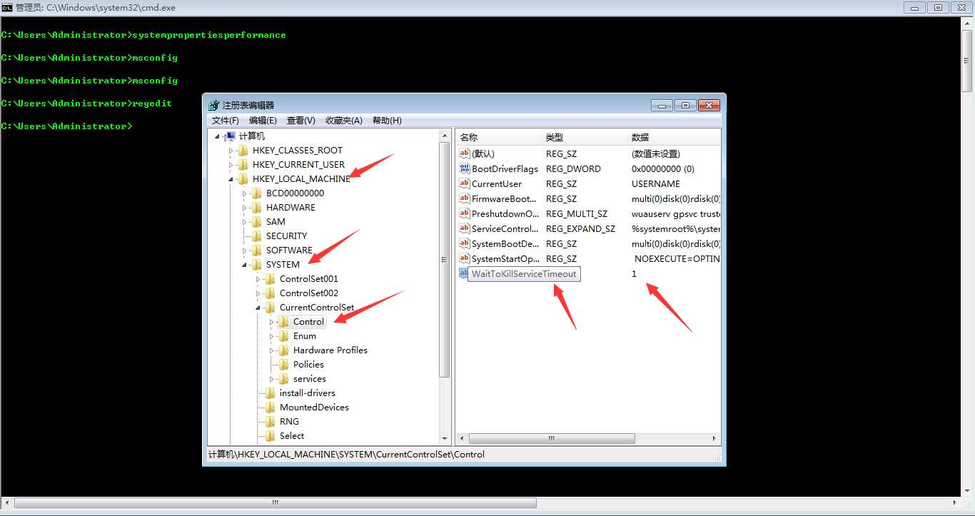Click the SYSTEM folder icon

pyautogui.click(x=257, y=264)
